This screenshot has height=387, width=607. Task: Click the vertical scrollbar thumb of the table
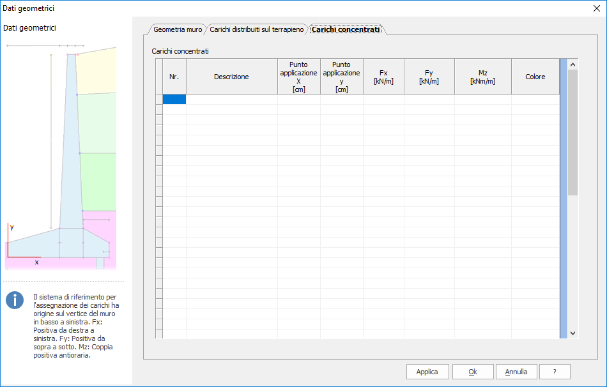pyautogui.click(x=573, y=132)
